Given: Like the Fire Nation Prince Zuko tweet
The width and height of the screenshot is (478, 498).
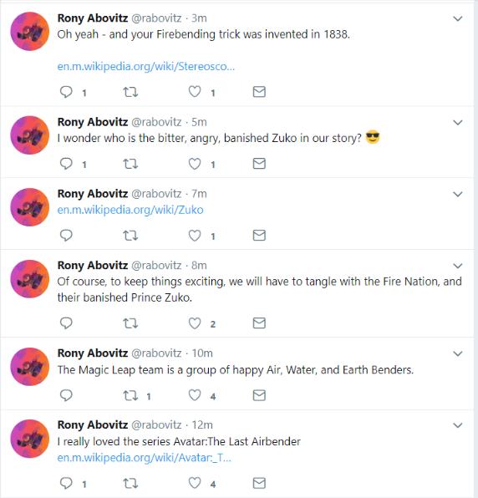Looking at the screenshot, I should (195, 323).
